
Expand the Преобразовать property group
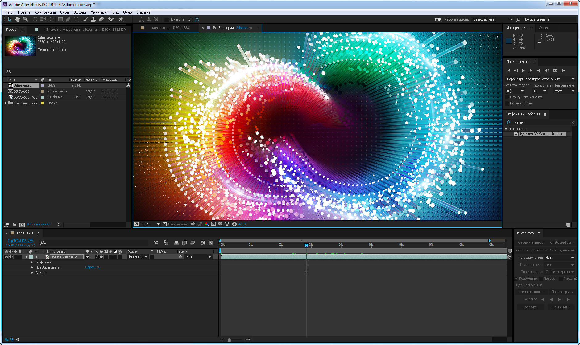(32, 267)
